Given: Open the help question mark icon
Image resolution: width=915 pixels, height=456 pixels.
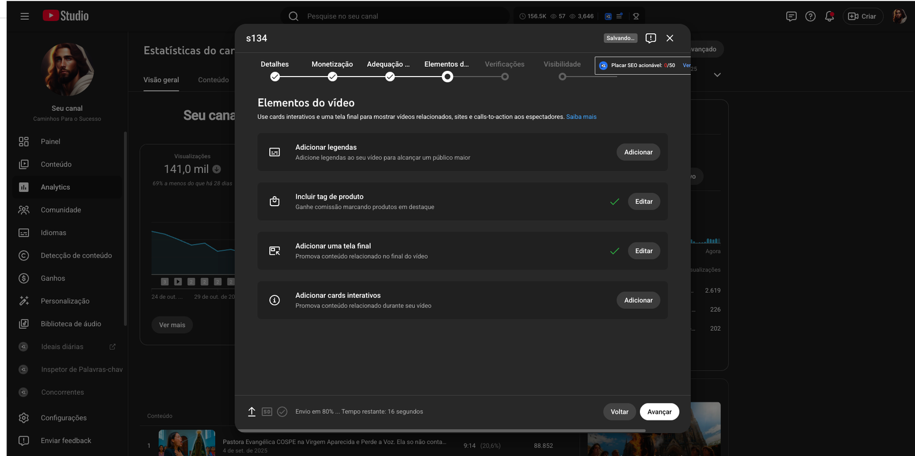Looking at the screenshot, I should pyautogui.click(x=810, y=16).
